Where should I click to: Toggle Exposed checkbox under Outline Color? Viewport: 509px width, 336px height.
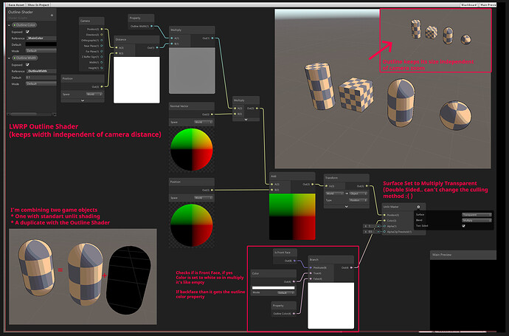pyautogui.click(x=27, y=32)
